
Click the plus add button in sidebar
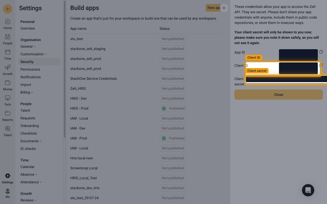click(8, 9)
